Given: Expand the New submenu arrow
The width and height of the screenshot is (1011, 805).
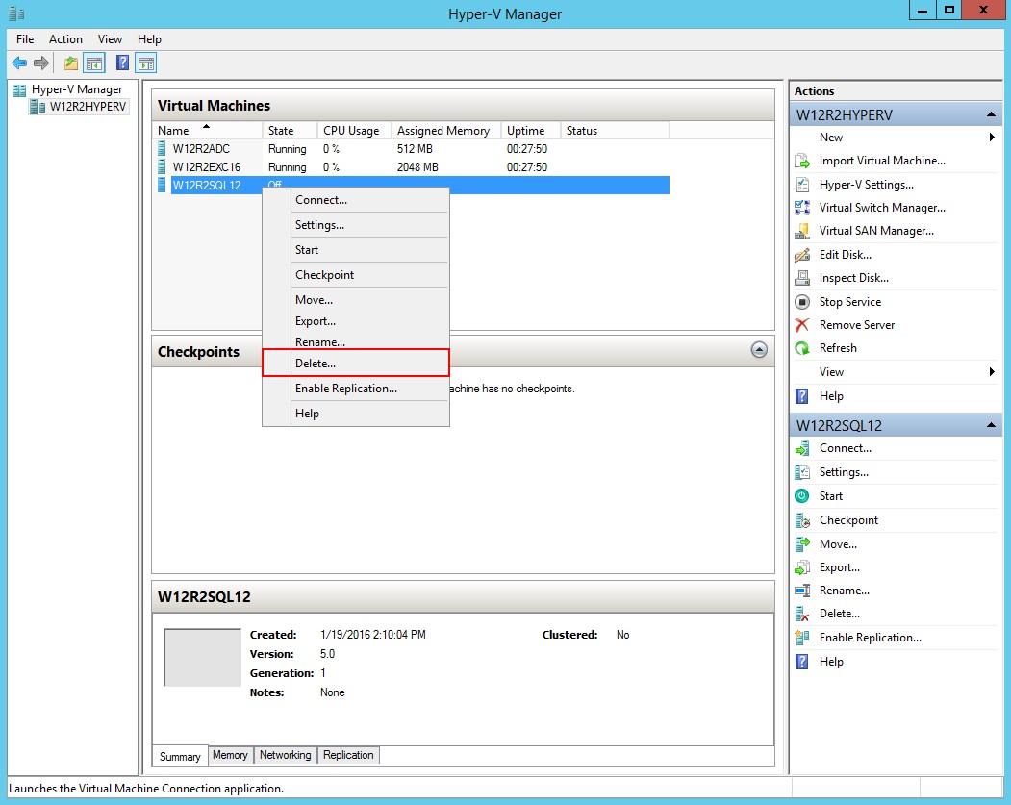Looking at the screenshot, I should [x=992, y=138].
